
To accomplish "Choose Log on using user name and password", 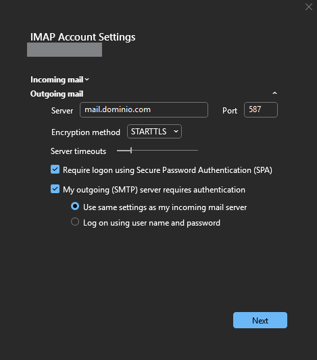I will [x=75, y=222].
